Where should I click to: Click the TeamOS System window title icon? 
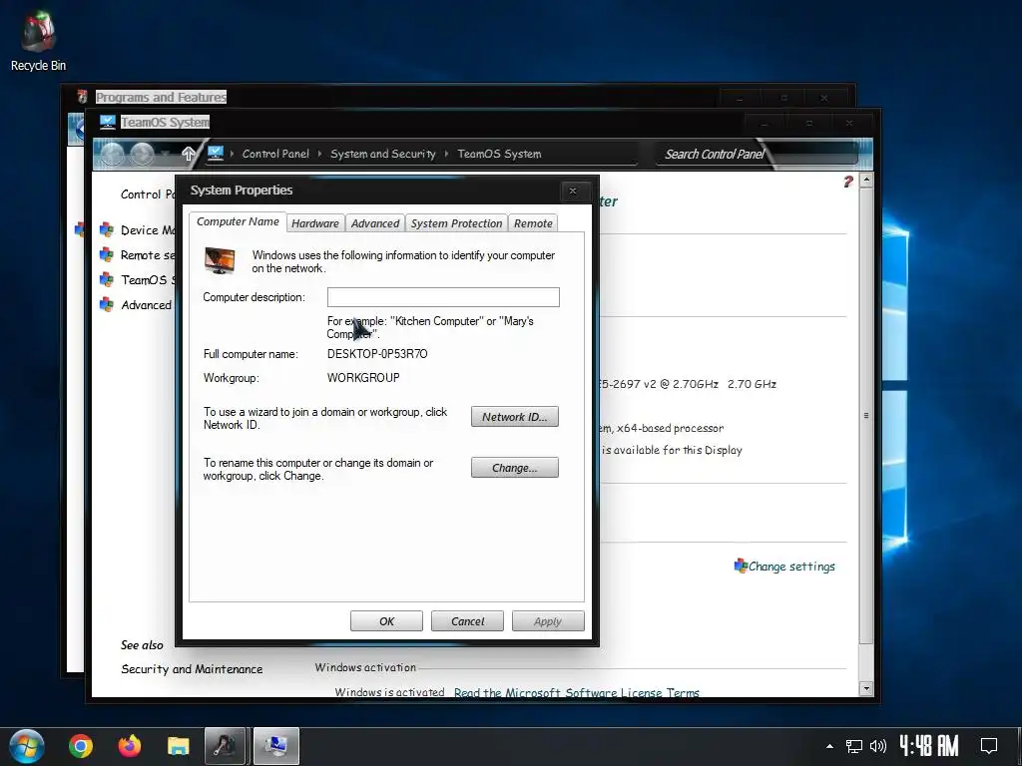[x=108, y=122]
